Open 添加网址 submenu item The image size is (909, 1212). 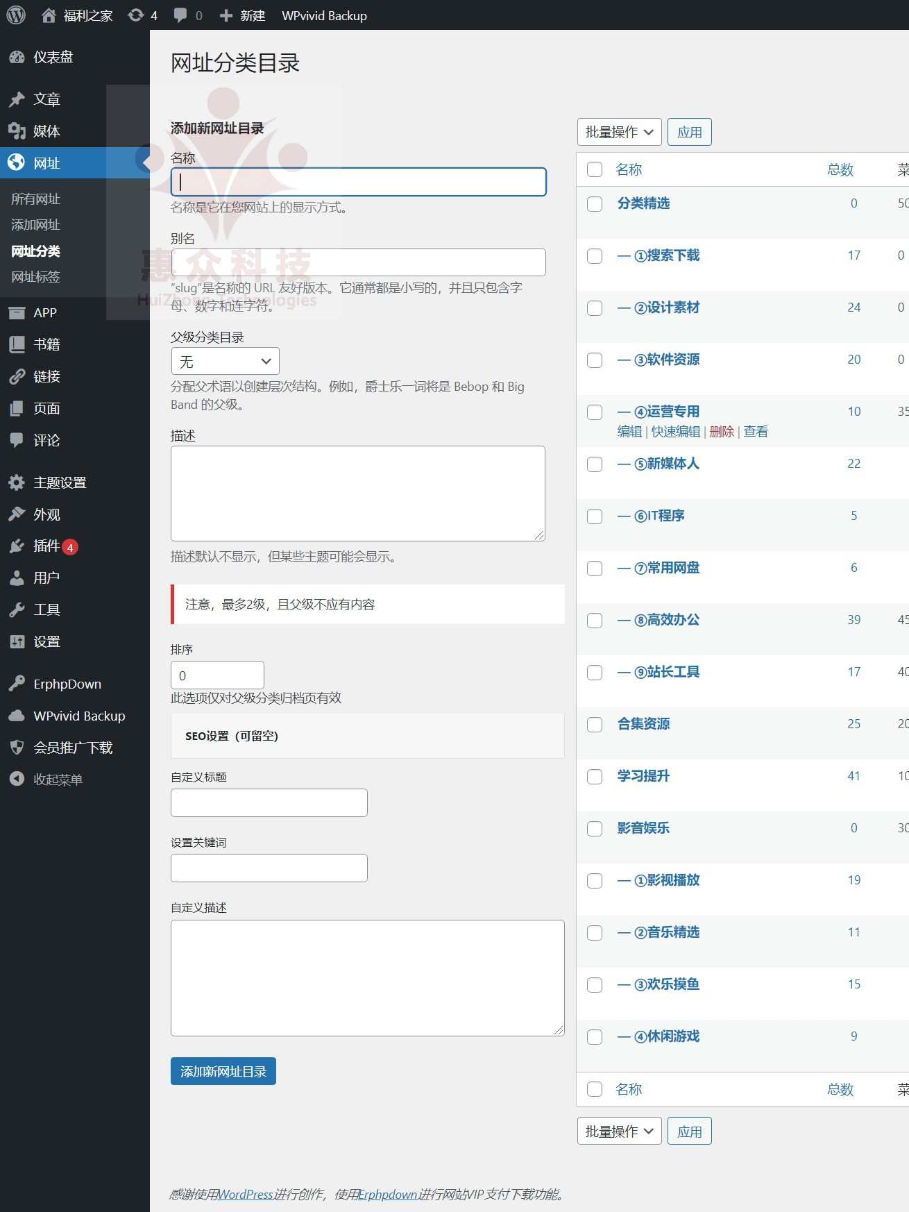click(x=35, y=225)
